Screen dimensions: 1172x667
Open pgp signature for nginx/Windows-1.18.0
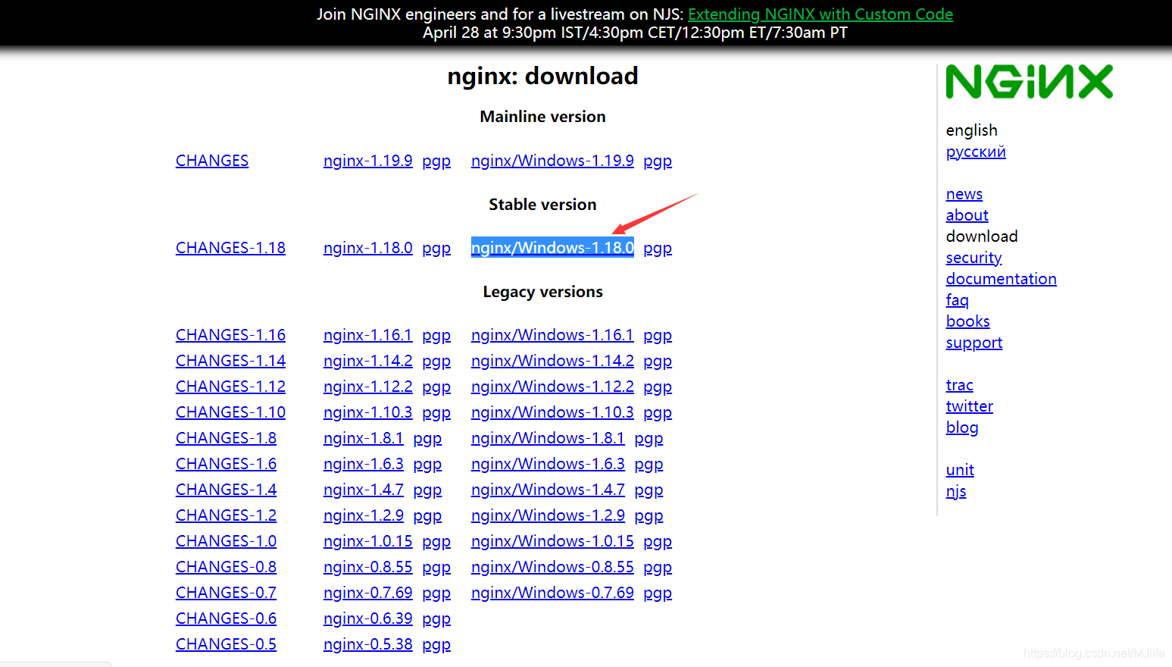pyautogui.click(x=658, y=249)
